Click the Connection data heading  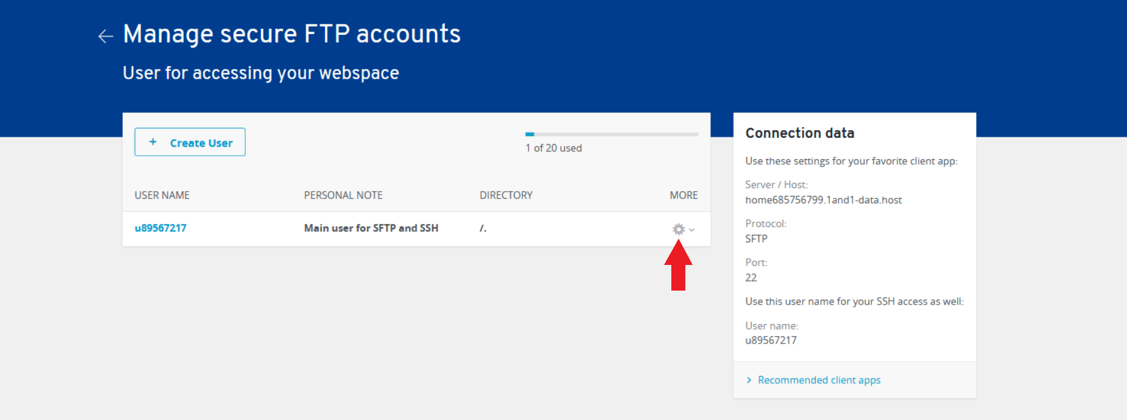[x=800, y=133]
